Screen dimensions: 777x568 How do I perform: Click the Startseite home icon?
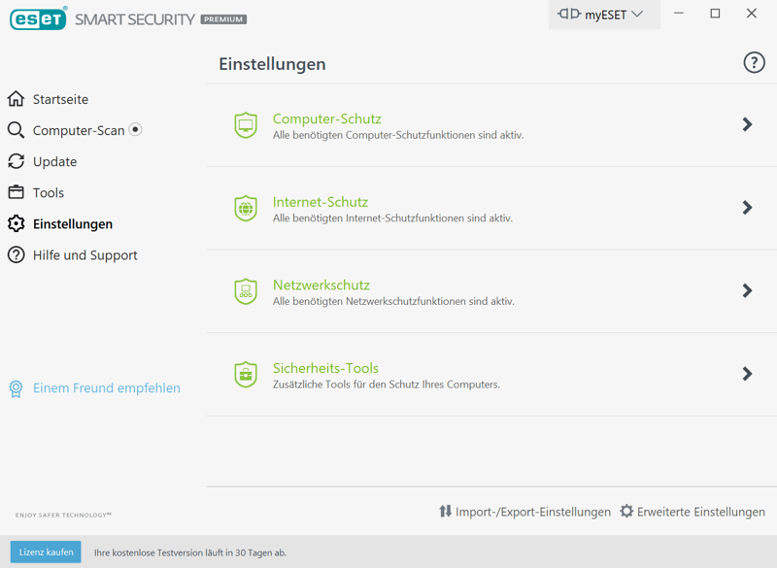pos(16,99)
